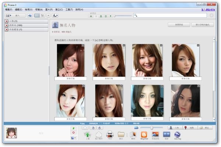Image resolution: width=221 pixels, height=147 pixels.
Task: Expand the 其他檔案 (1) collection
Action: click(27, 30)
